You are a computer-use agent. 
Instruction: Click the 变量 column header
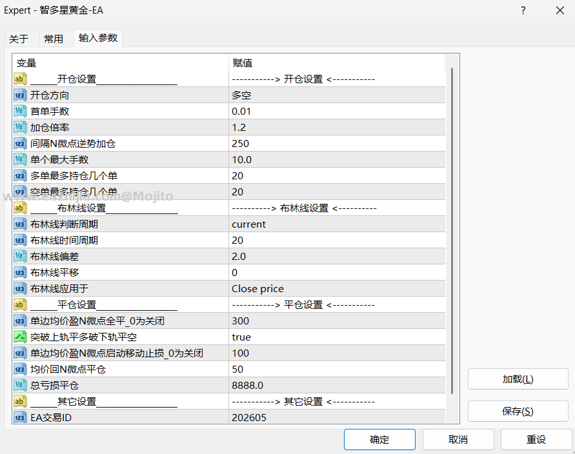point(121,63)
